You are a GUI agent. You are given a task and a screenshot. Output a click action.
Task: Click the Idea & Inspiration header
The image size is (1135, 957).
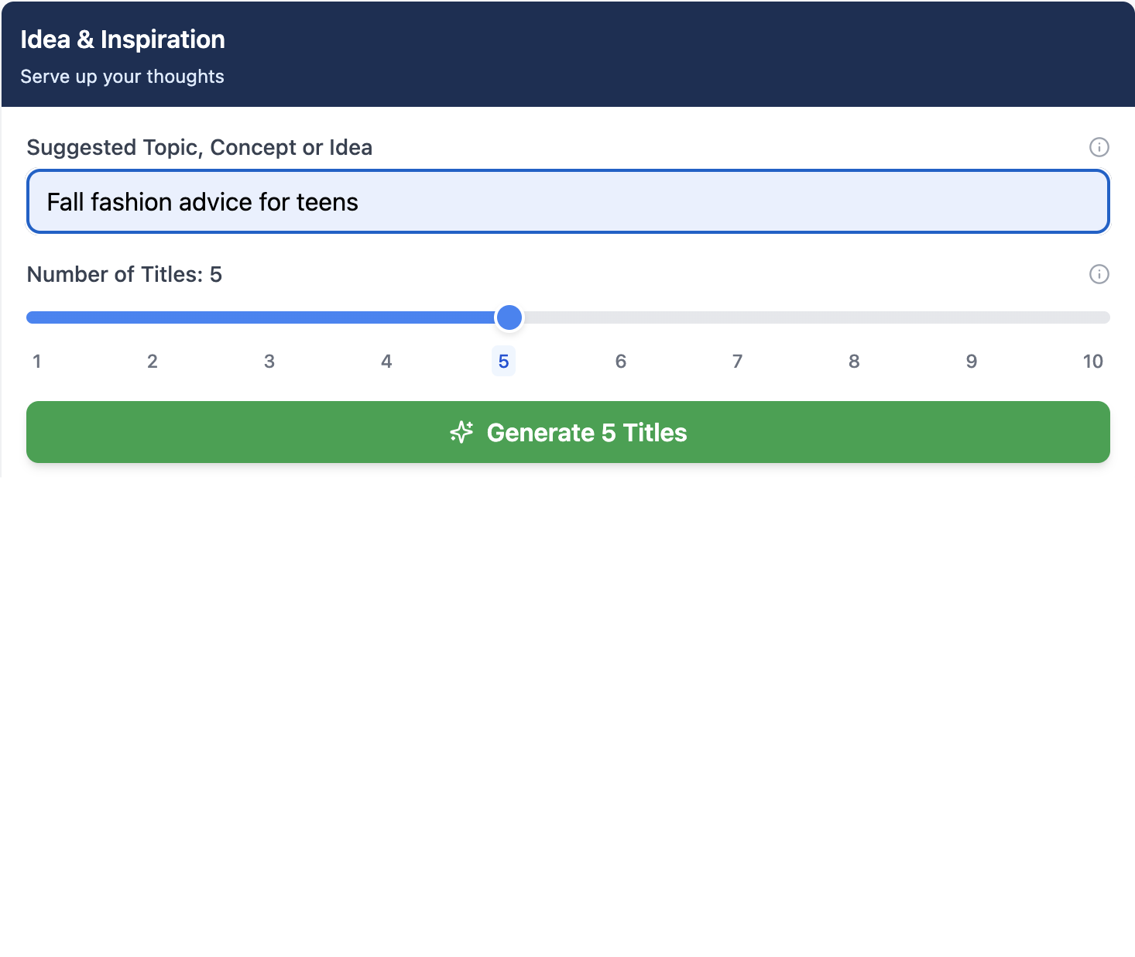pyautogui.click(x=122, y=39)
